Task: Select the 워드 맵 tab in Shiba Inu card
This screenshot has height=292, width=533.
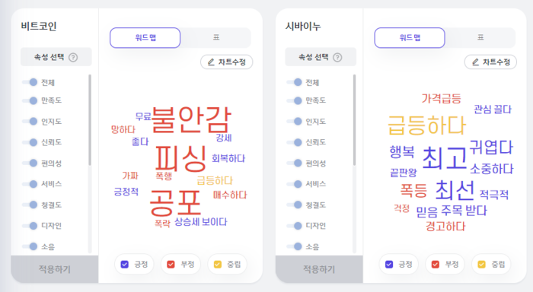Action: pos(410,38)
